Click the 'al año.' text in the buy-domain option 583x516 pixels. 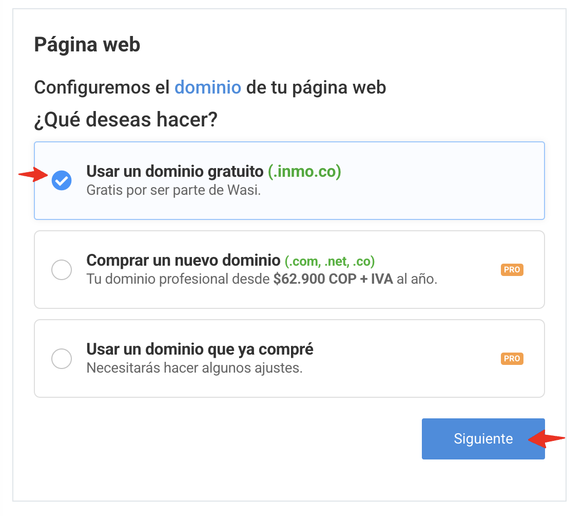417,280
